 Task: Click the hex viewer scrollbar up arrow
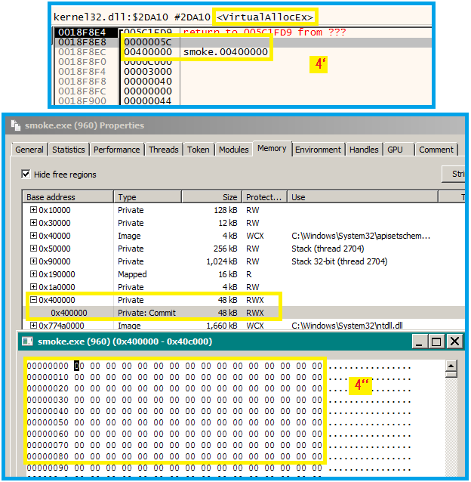coord(451,367)
